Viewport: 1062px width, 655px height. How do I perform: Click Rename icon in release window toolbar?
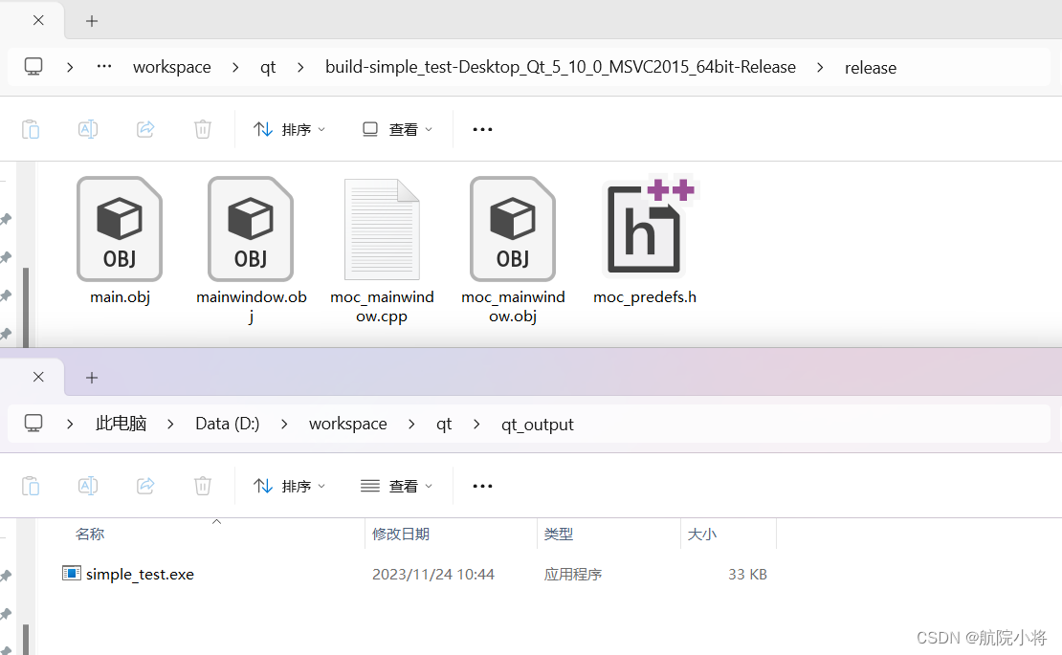tap(88, 128)
